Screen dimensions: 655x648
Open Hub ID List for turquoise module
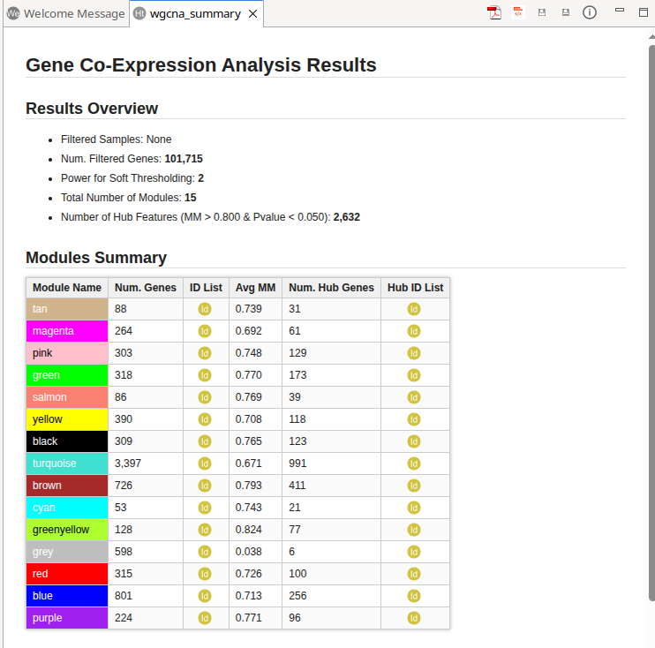pos(413,463)
